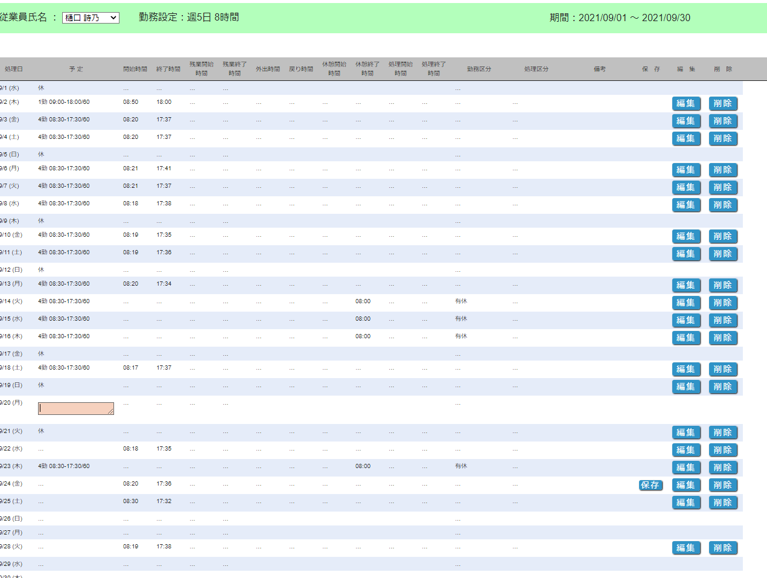Click 削除 on the 9/19 (日) row
Viewport: 767px width, 578px height.
pyautogui.click(x=723, y=387)
